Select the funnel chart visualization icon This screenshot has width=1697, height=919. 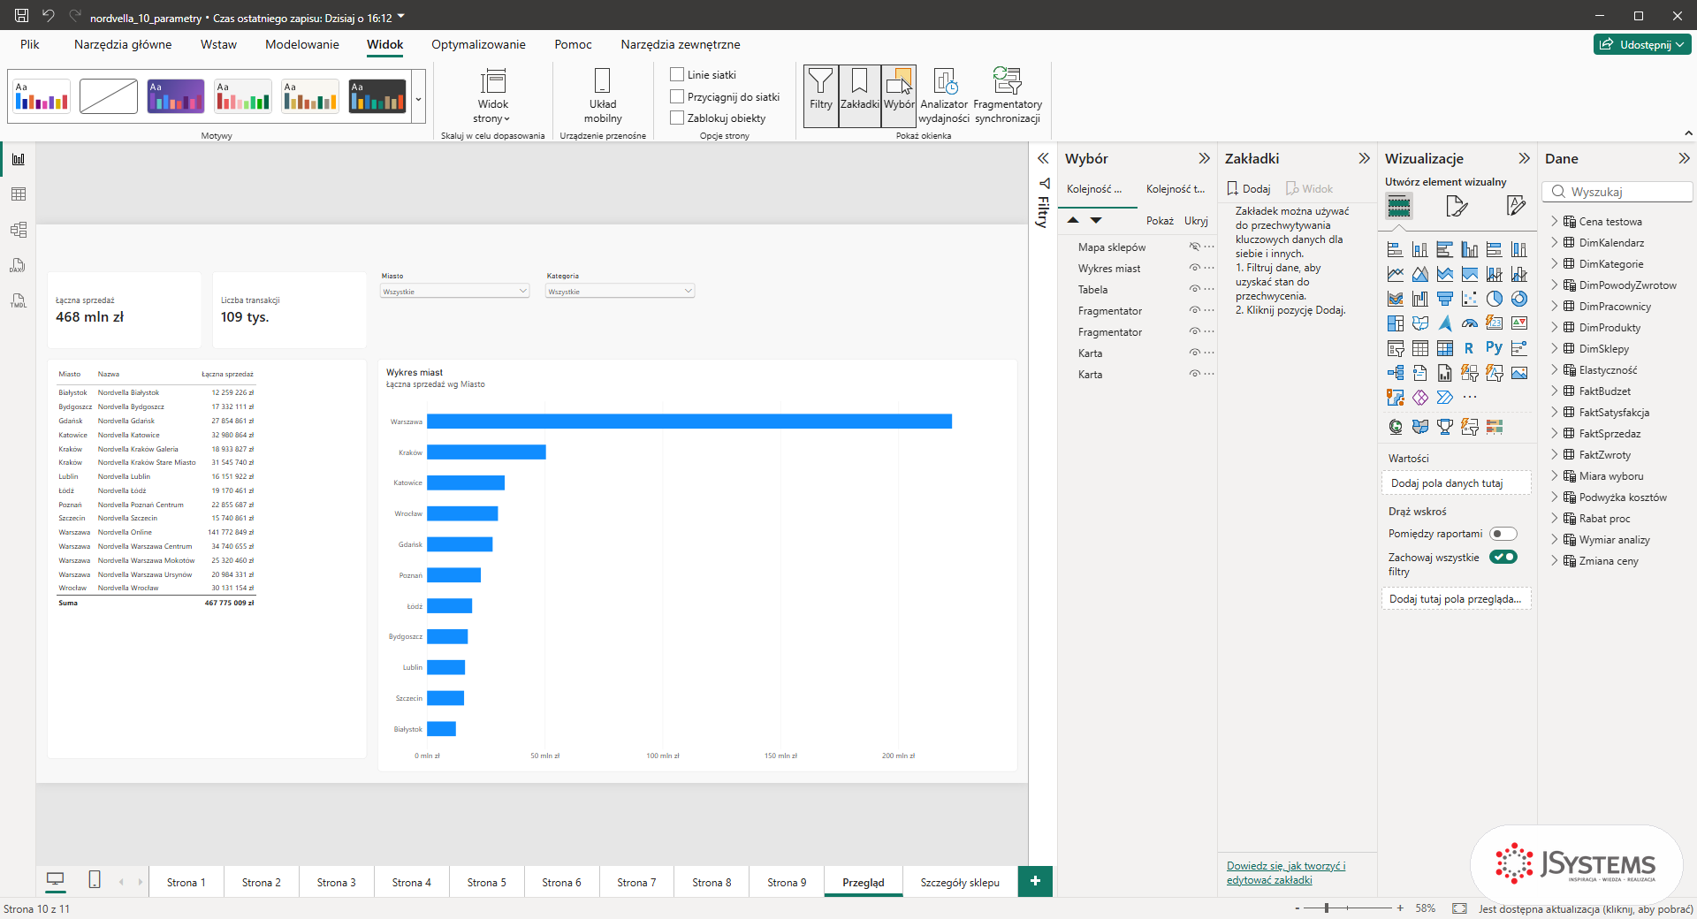(1444, 299)
